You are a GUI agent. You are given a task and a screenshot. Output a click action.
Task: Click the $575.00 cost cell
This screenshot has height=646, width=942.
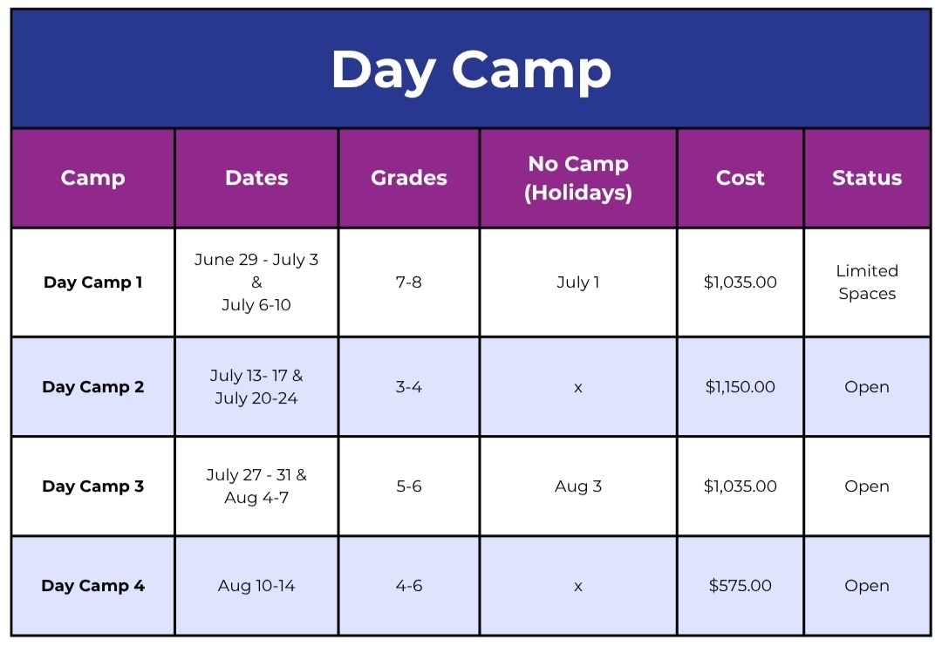click(741, 586)
